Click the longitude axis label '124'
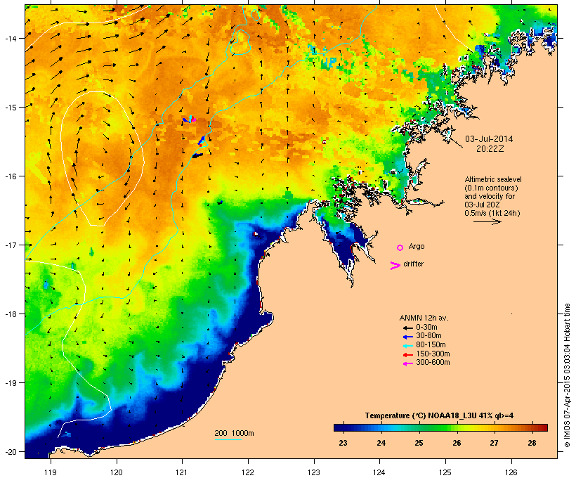 click(x=379, y=472)
